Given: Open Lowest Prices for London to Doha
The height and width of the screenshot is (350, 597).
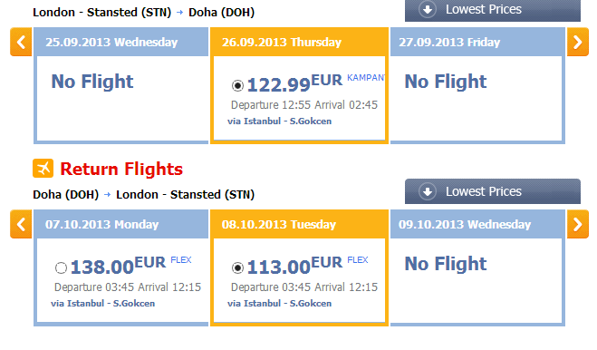Looking at the screenshot, I should pyautogui.click(x=493, y=10).
